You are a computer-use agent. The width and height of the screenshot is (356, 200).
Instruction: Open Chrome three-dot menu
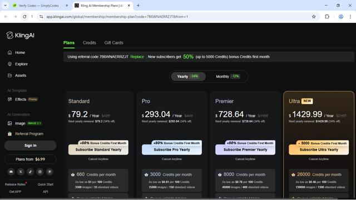pos(350,17)
